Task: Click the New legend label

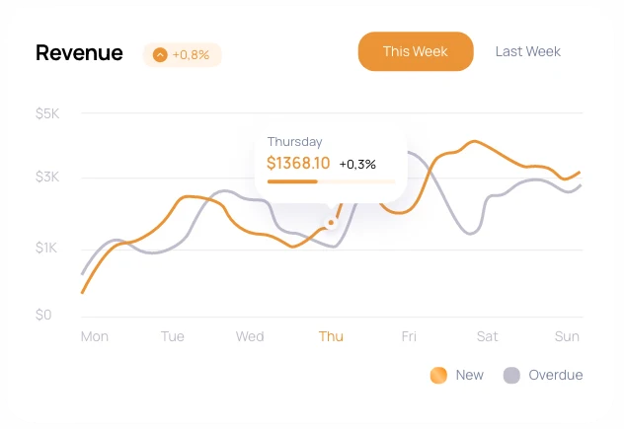Action: [x=470, y=375]
